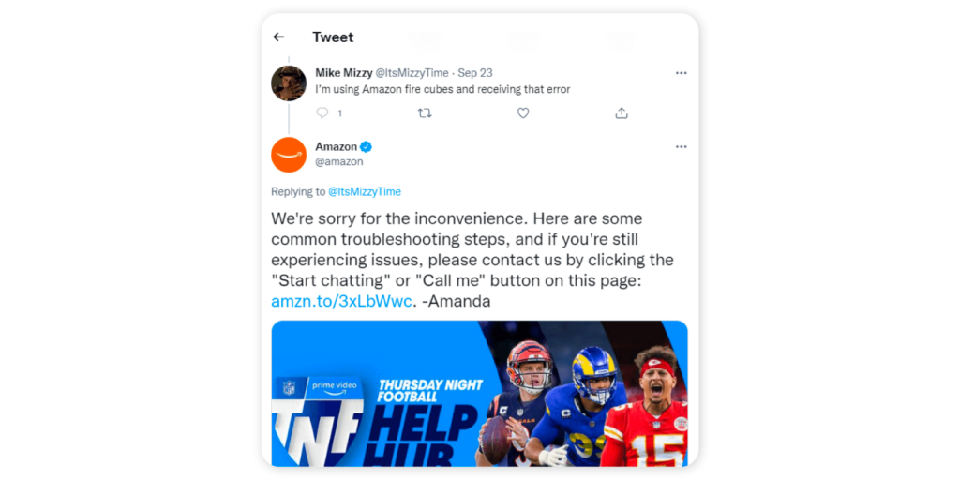Open reply on Mike Mizzy's tweet
Viewport: 960px width, 480px height.
click(x=322, y=113)
